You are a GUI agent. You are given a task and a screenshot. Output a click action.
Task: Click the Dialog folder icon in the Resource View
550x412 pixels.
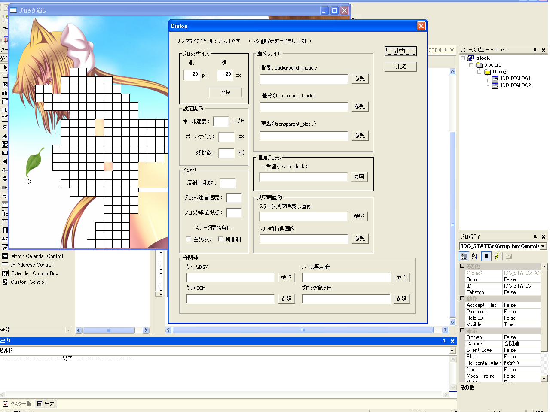click(x=488, y=72)
